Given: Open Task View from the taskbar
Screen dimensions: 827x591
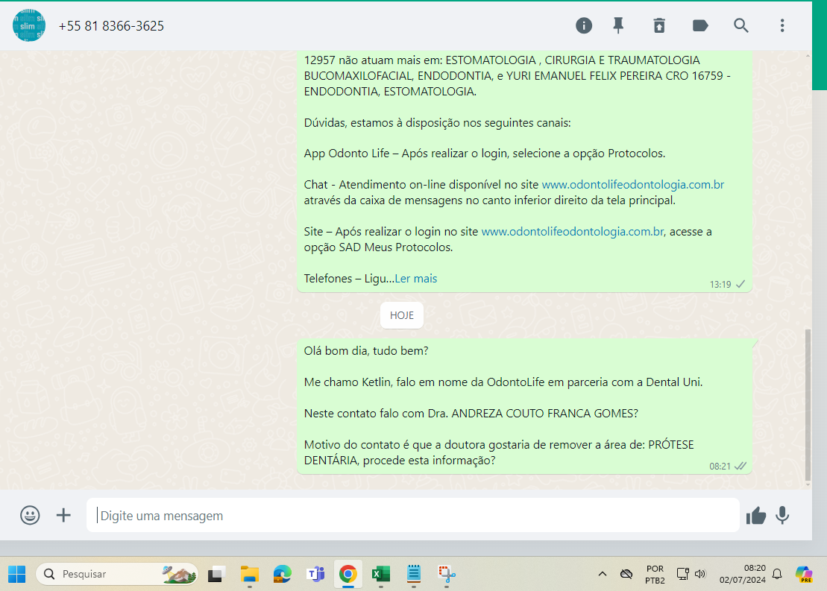Looking at the screenshot, I should [216, 574].
